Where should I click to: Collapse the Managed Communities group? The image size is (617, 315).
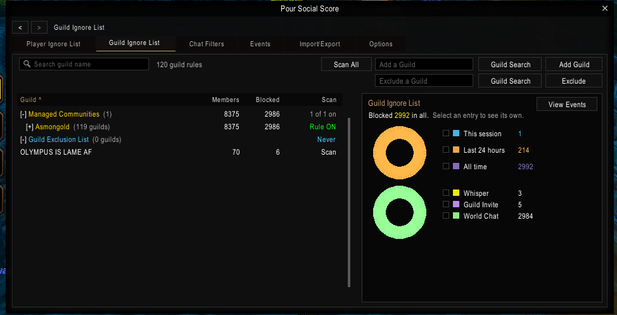click(x=23, y=115)
